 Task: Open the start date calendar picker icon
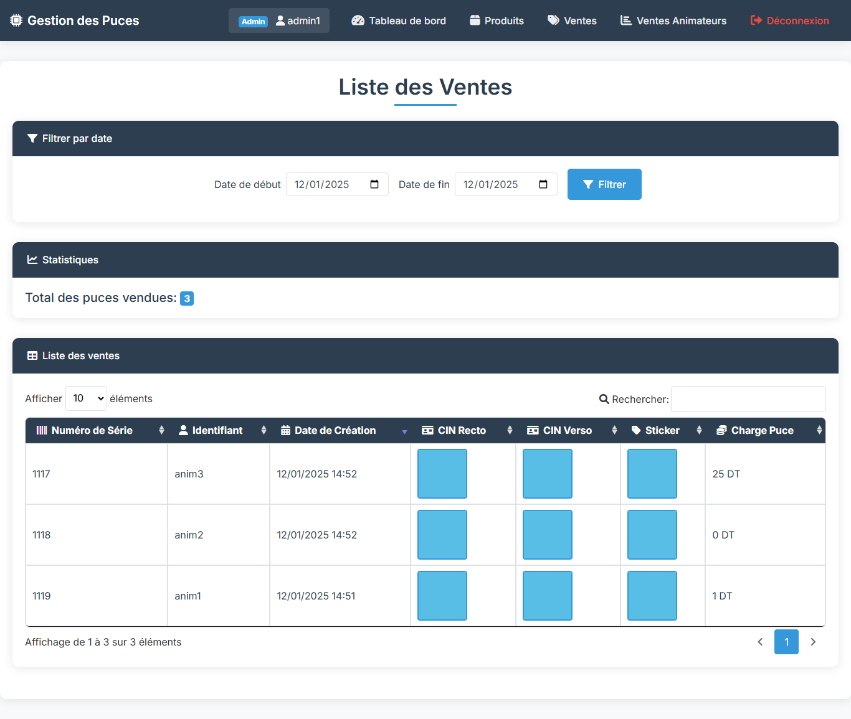click(374, 184)
